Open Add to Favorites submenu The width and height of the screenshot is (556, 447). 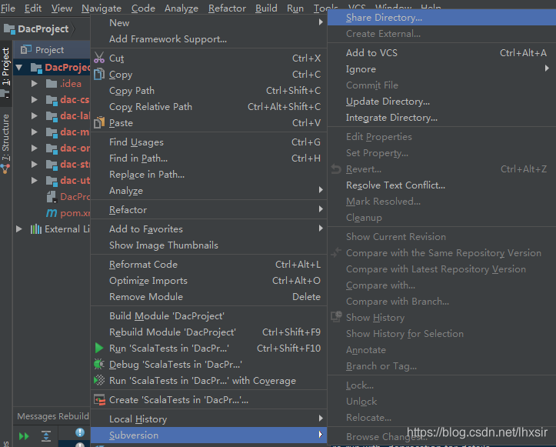pyautogui.click(x=208, y=229)
